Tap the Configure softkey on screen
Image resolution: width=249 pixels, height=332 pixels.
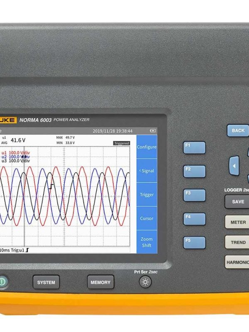(147, 147)
